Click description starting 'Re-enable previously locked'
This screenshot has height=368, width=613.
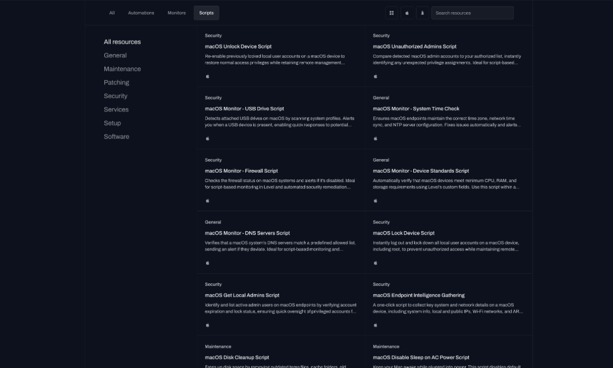pos(275,59)
